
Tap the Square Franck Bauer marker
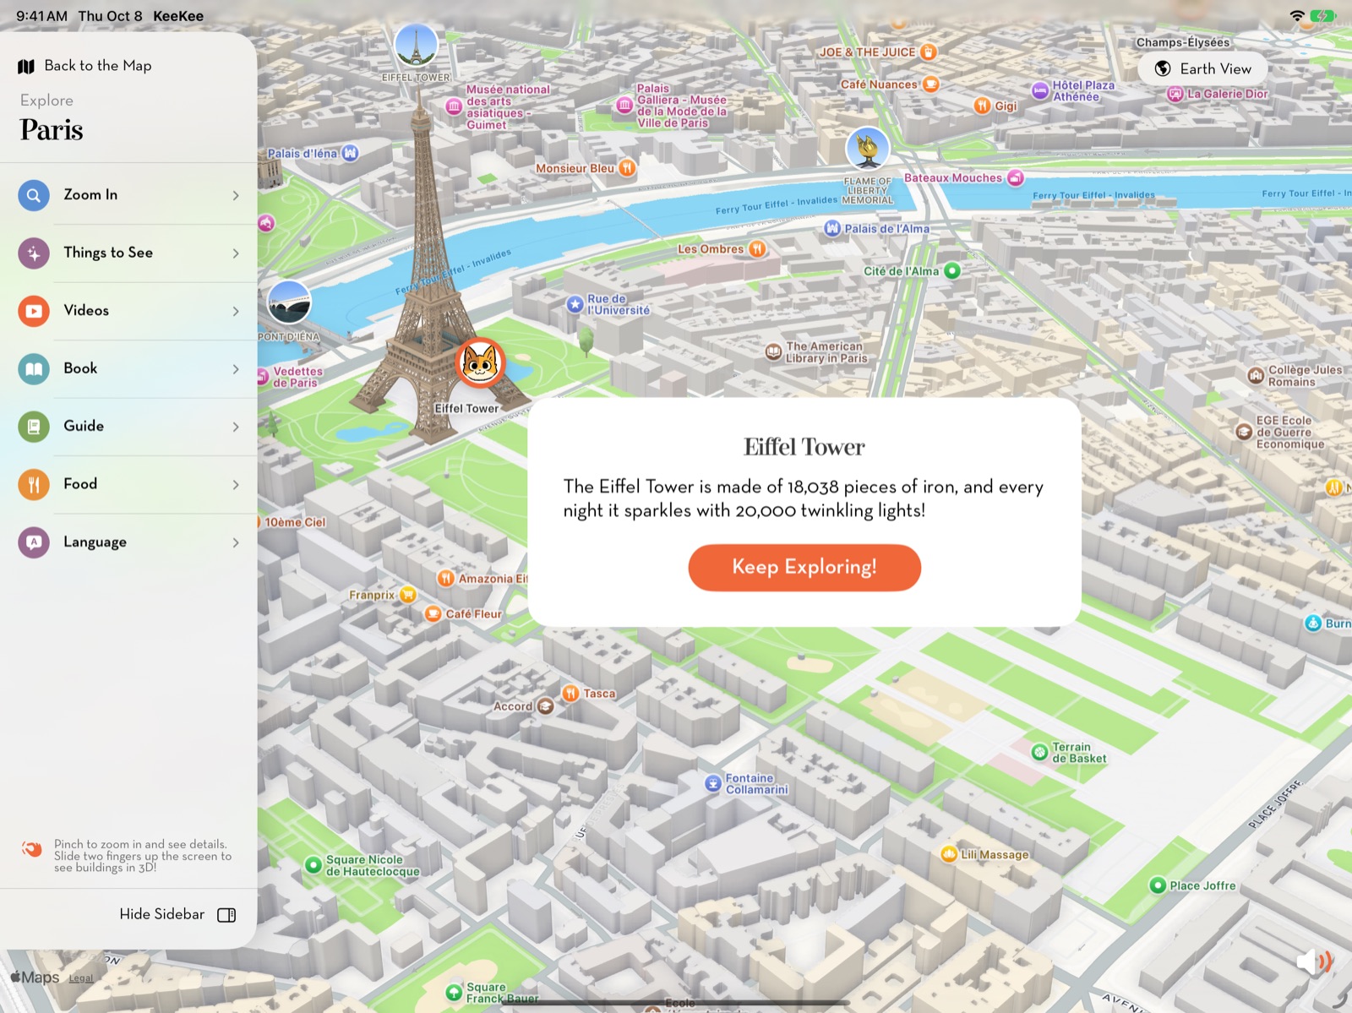tap(454, 992)
